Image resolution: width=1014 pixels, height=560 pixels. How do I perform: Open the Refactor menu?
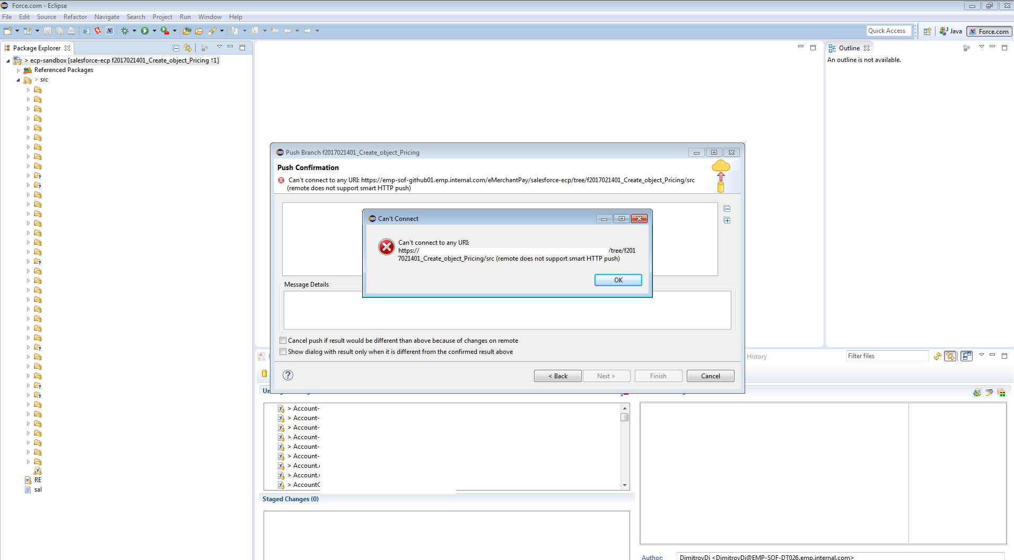[75, 17]
